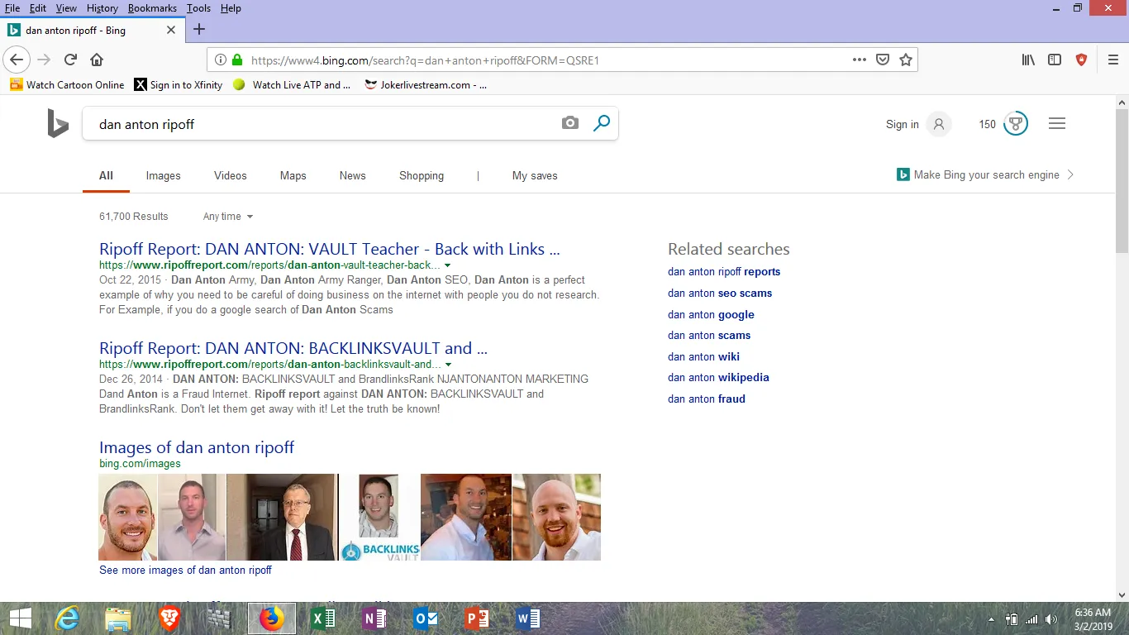Screen dimensions: 1129x635
Task: Open Excel from the taskbar
Action: click(323, 618)
